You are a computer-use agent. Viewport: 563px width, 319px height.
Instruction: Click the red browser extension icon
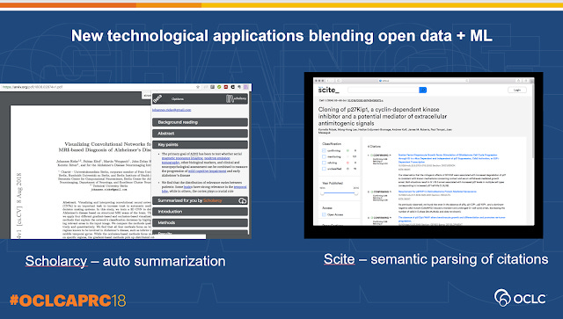click(x=226, y=87)
